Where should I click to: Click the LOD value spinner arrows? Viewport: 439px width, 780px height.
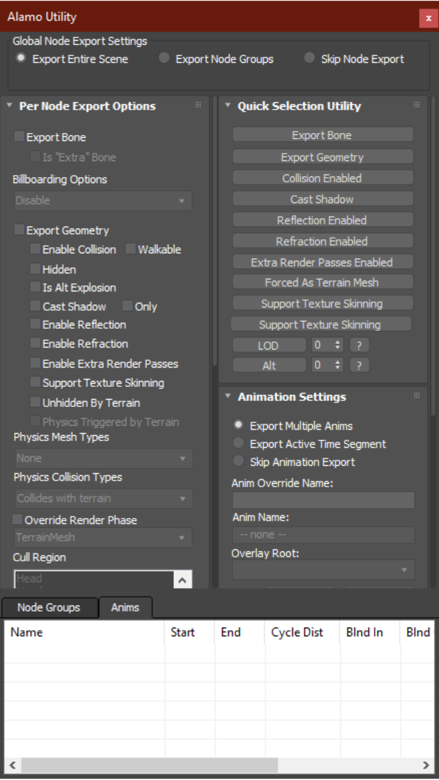tap(338, 346)
